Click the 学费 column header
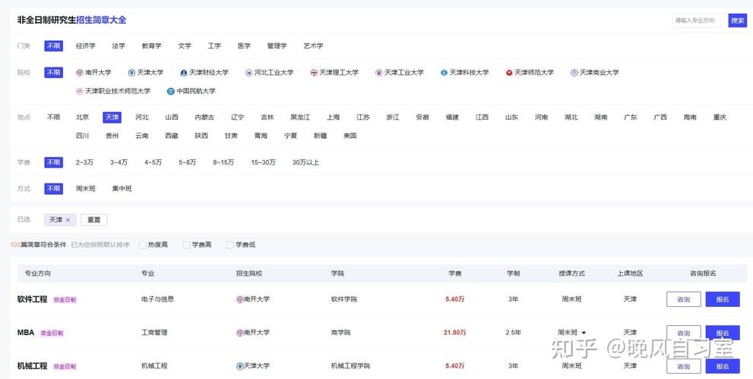Screen dimensions: 753x379 point(455,274)
